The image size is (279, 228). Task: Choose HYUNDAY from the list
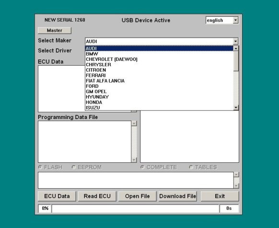(159, 97)
